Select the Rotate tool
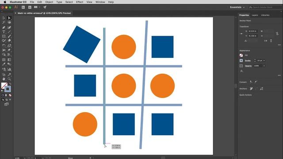 point(4,46)
